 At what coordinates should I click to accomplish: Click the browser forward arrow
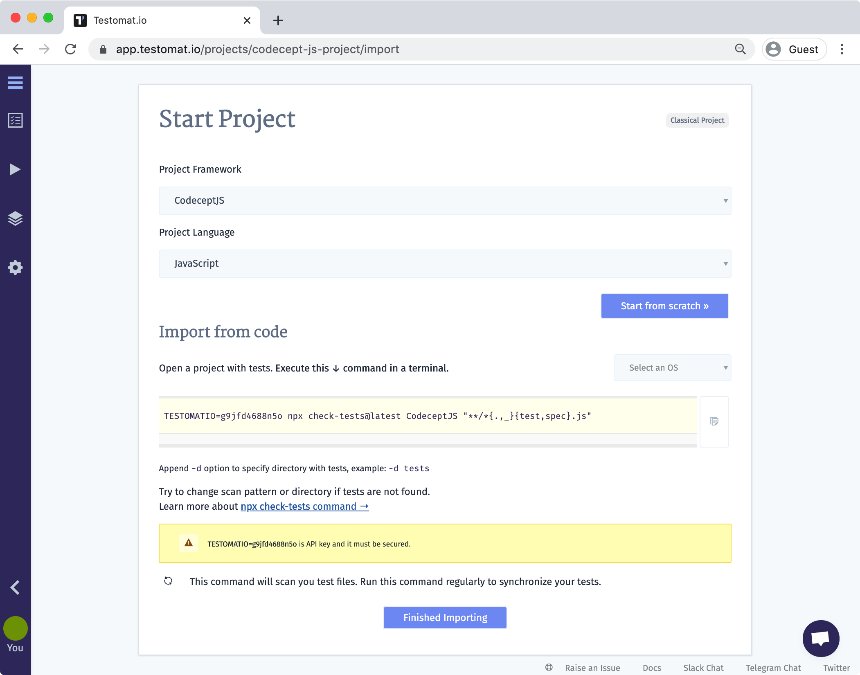tap(44, 49)
